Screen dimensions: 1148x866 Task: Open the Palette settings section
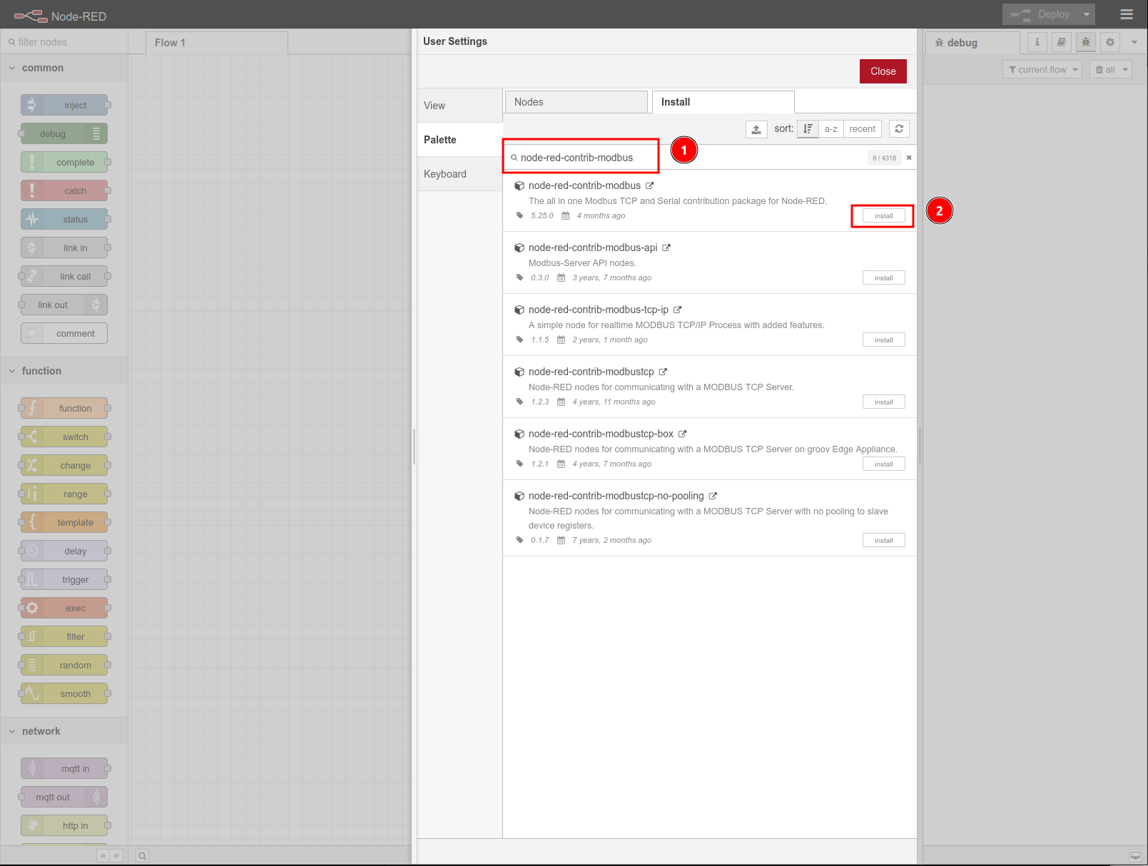459,140
